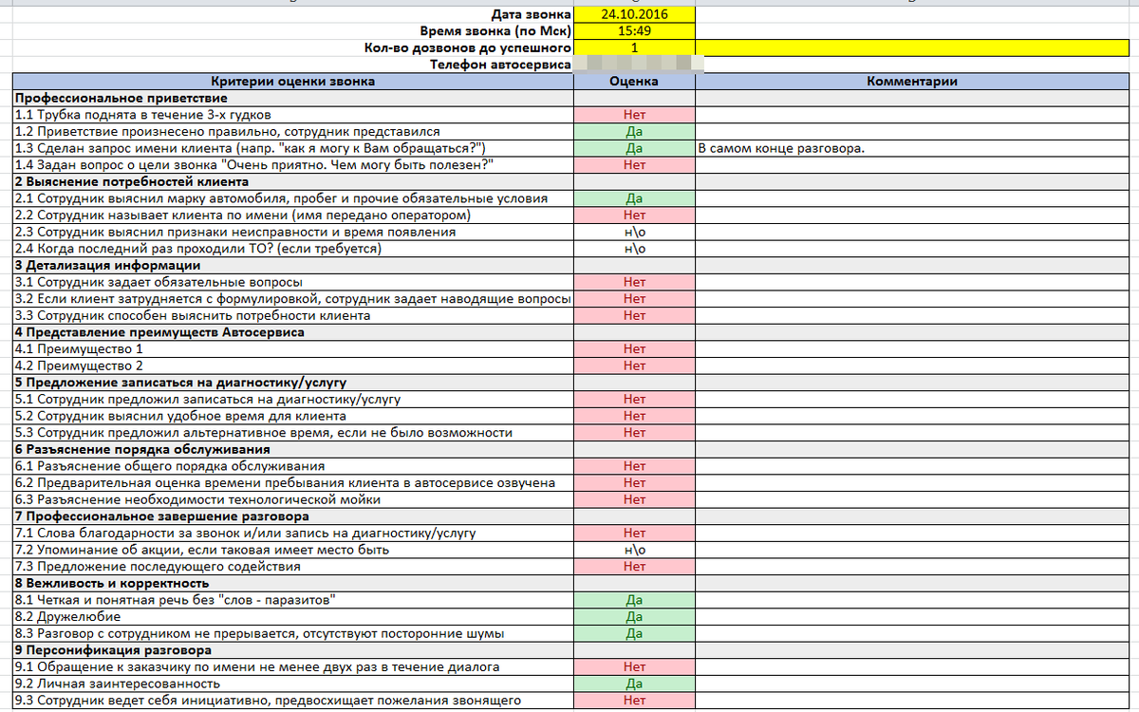Select the call date cell 24.10.2016
Screen dimensions: 1139x712
(634, 15)
